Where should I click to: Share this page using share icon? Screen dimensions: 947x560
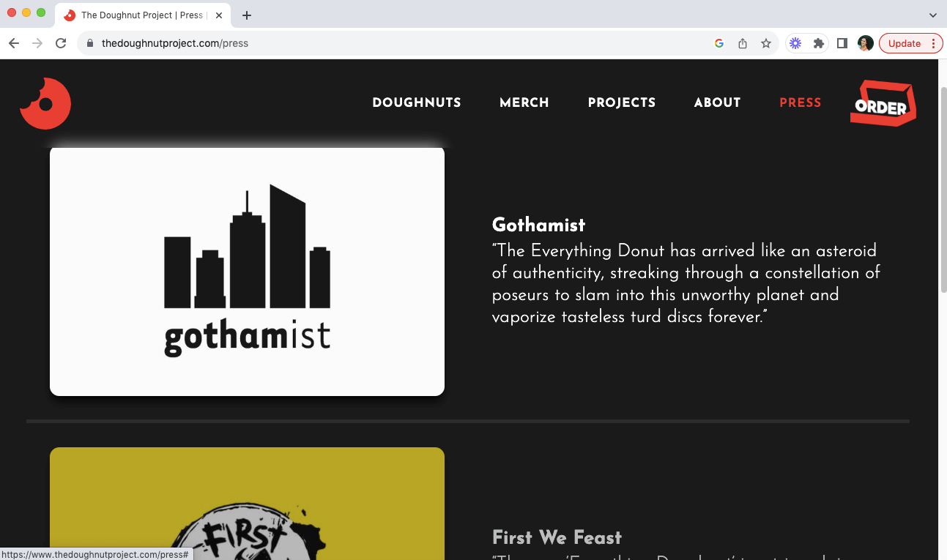click(x=743, y=43)
